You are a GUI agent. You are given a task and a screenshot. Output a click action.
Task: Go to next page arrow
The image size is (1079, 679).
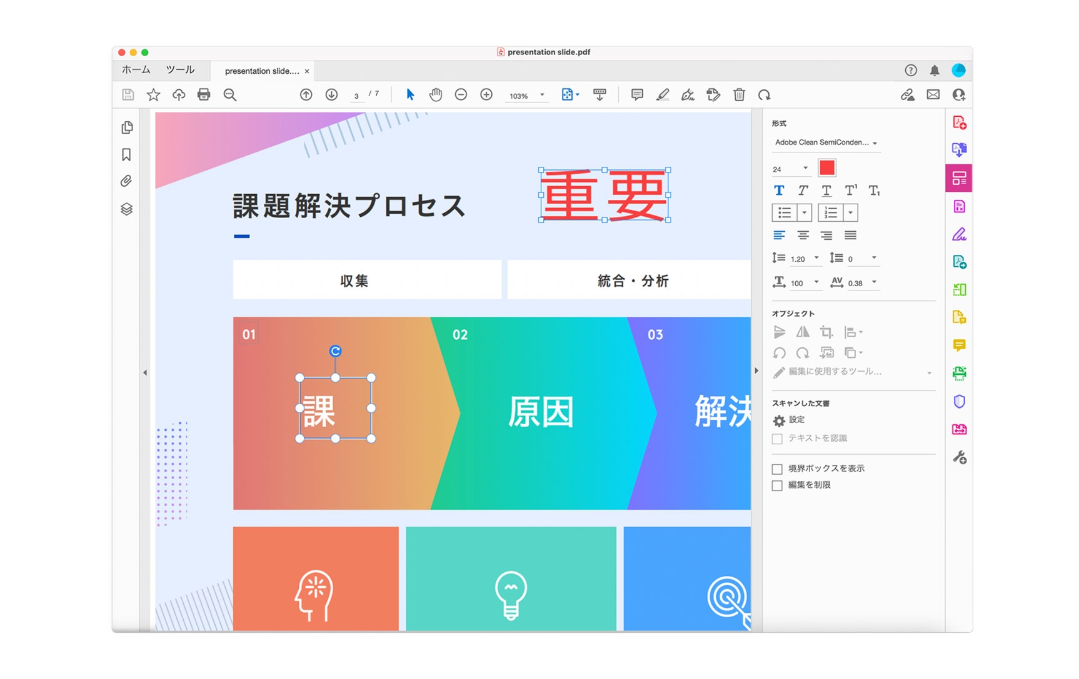point(331,95)
